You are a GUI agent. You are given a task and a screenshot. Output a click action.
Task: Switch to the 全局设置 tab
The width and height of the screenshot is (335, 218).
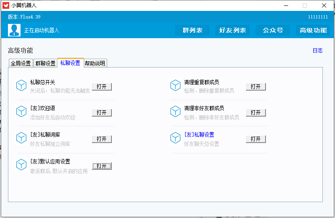point(21,63)
